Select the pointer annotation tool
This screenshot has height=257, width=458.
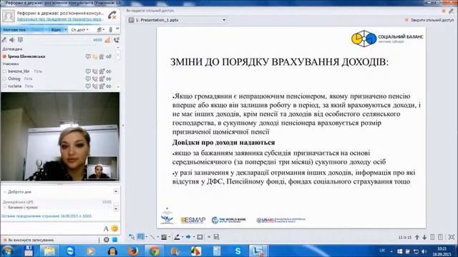pyautogui.click(x=132, y=237)
